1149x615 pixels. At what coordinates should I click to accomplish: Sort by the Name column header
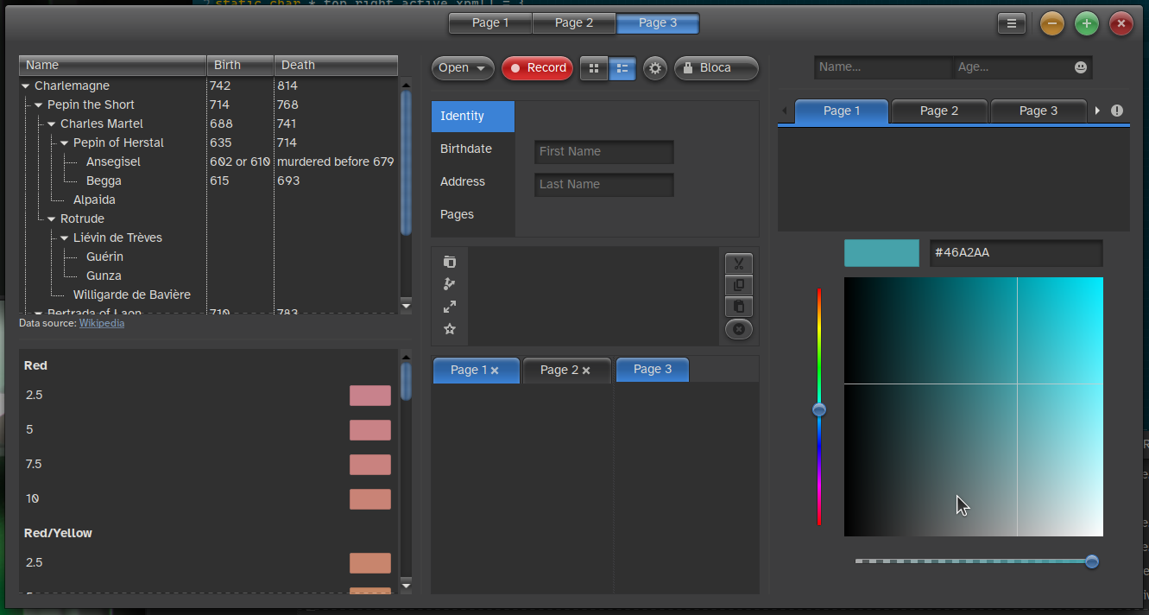[x=113, y=66]
